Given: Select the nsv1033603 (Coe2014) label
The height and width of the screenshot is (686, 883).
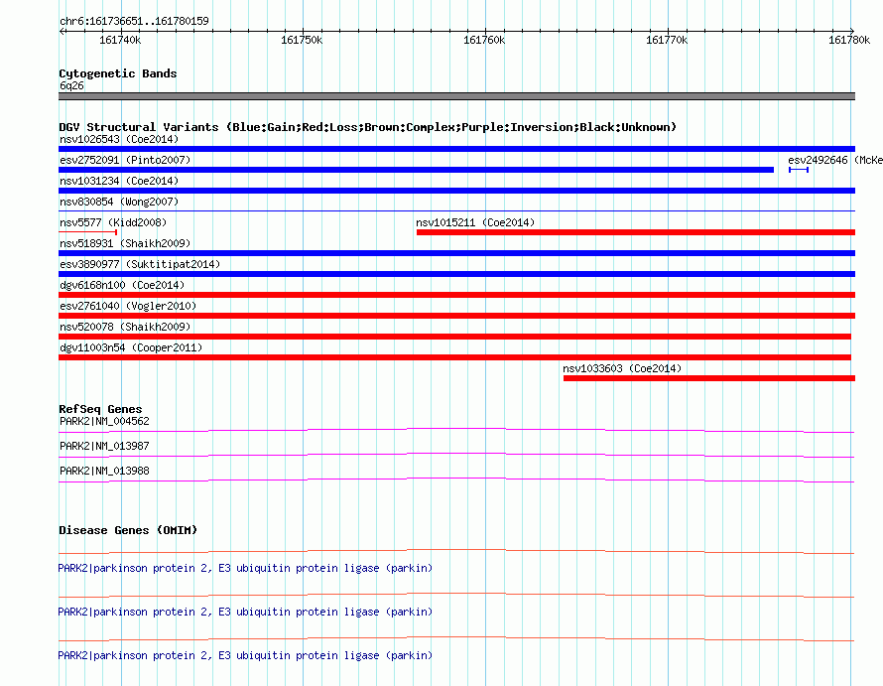Looking at the screenshot, I should (x=622, y=368).
